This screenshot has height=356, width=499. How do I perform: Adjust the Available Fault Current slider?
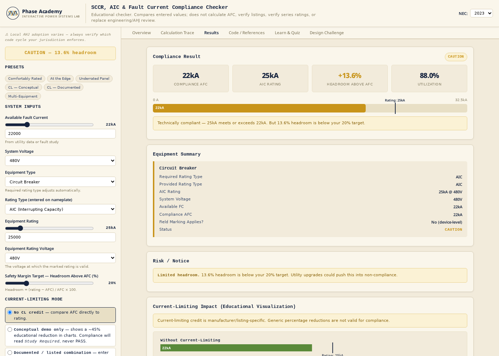click(49, 125)
